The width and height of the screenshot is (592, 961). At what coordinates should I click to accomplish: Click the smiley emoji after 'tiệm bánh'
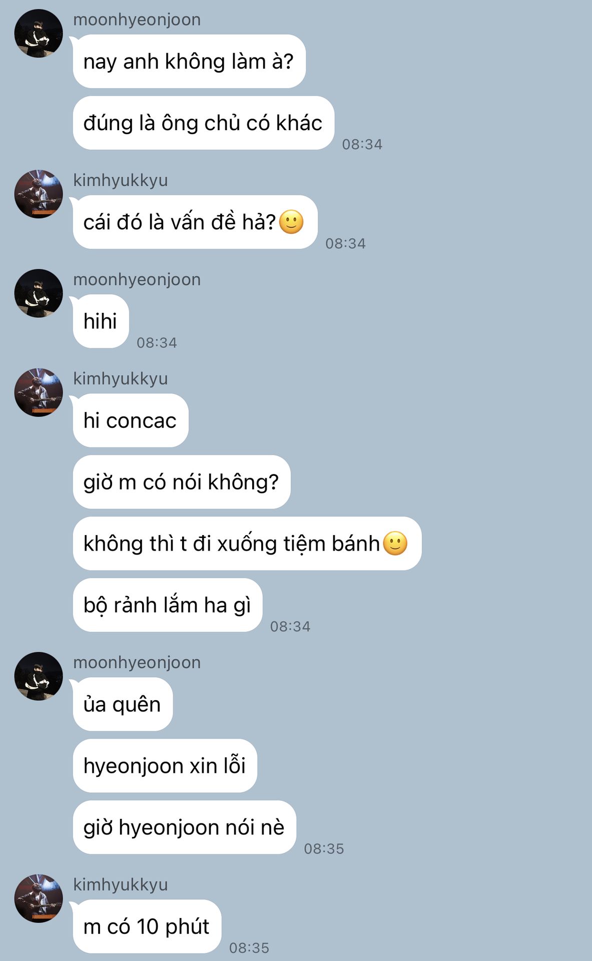click(x=395, y=543)
